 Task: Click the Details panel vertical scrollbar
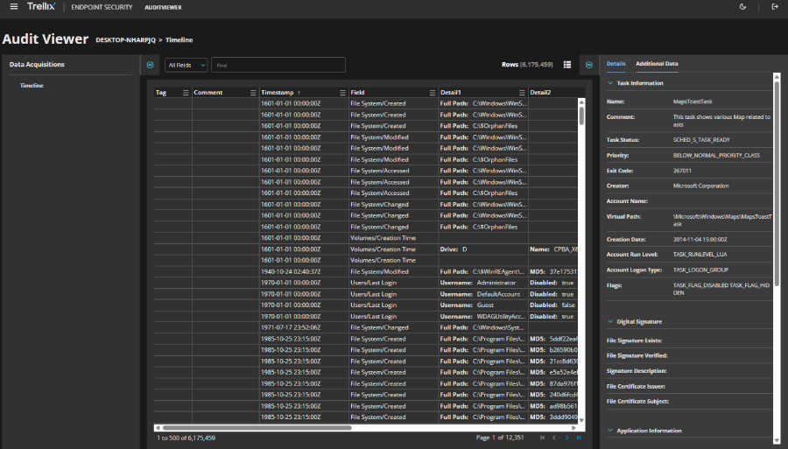pos(777,183)
